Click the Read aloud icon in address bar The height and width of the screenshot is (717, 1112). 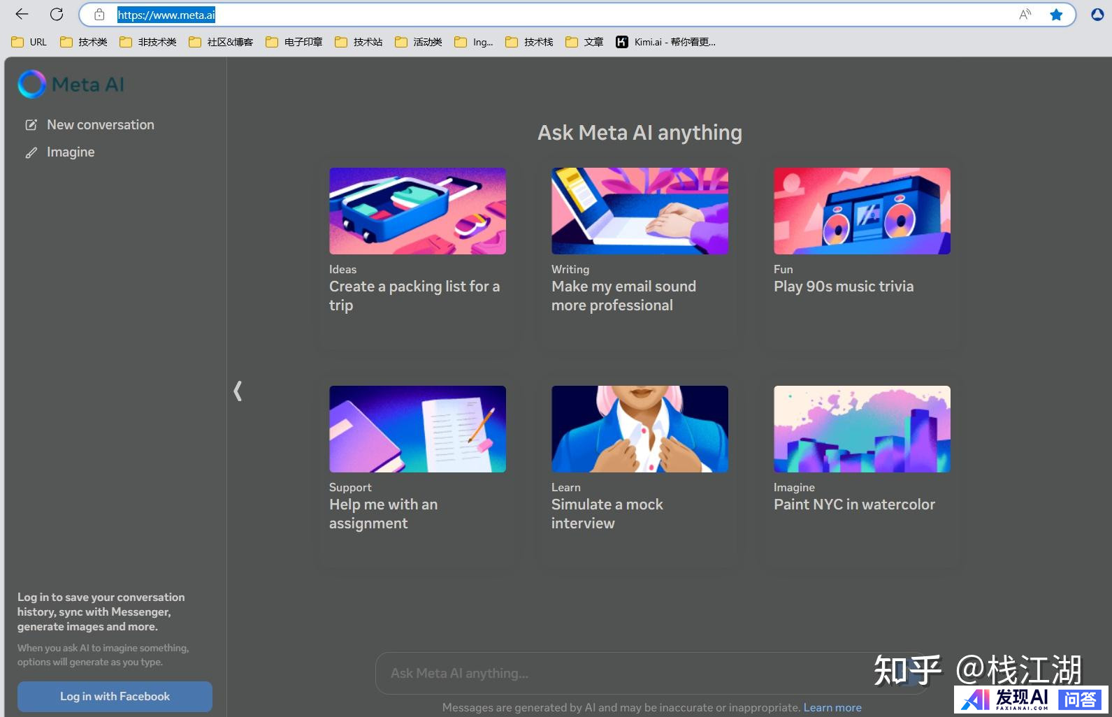pyautogui.click(x=1025, y=15)
